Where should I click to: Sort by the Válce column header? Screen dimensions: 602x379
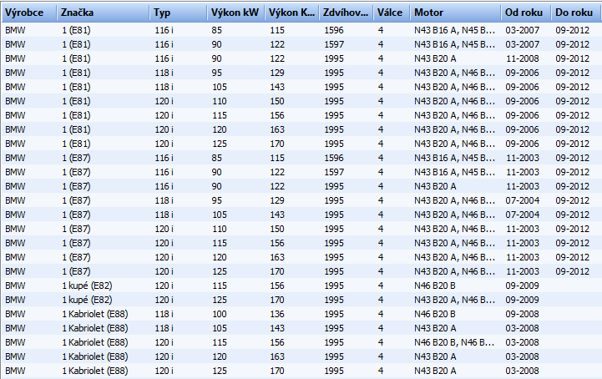tap(392, 13)
